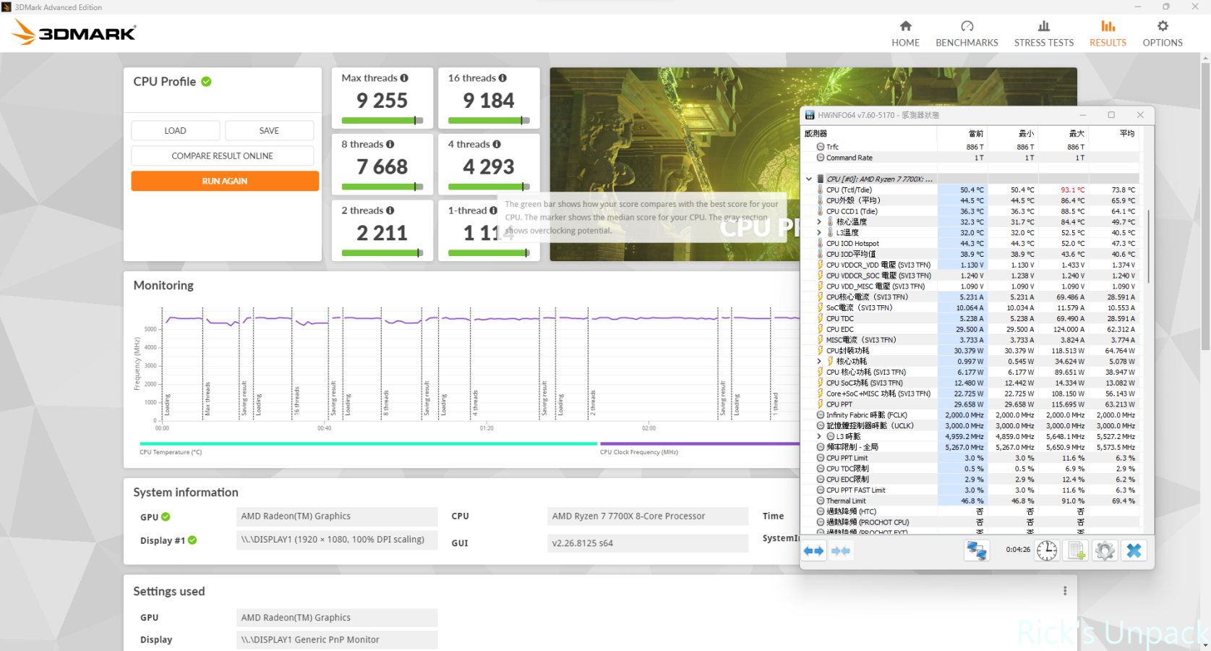Click DISPLAY1 1920 × 1080 info field
Image resolution: width=1211 pixels, height=651 pixels.
click(x=337, y=540)
